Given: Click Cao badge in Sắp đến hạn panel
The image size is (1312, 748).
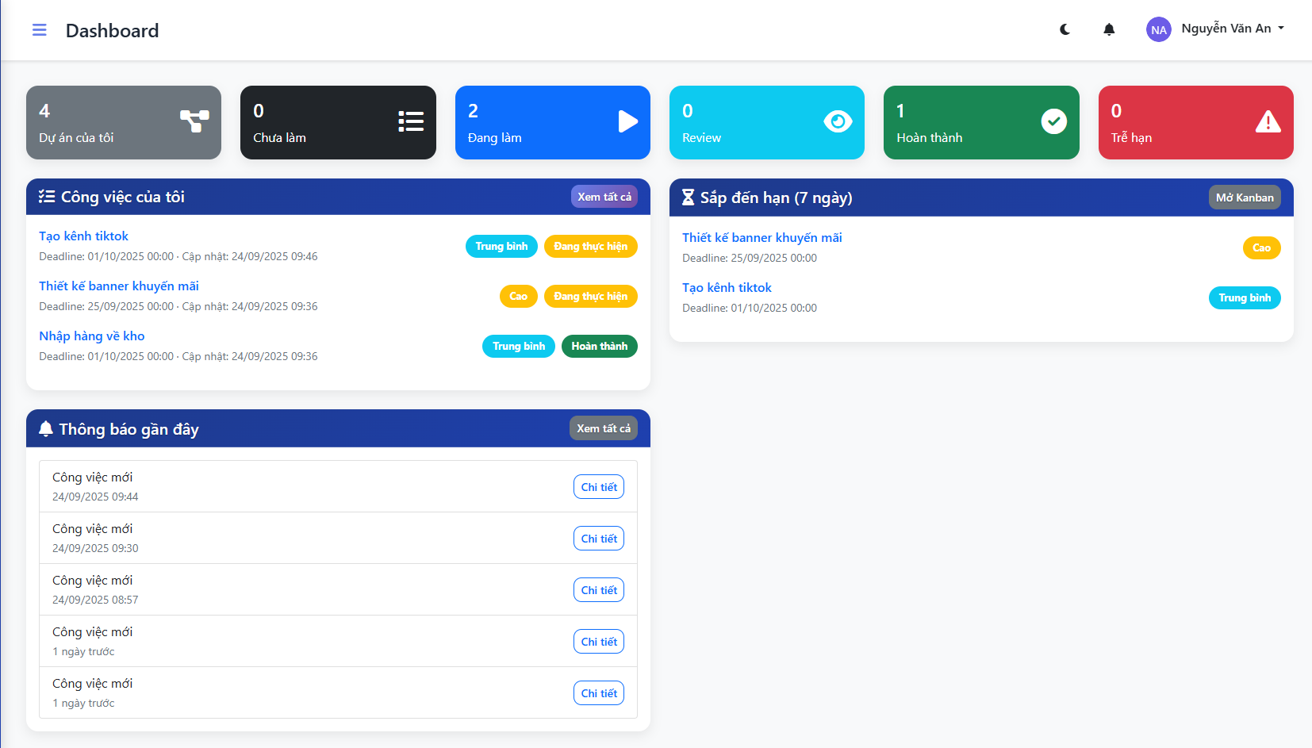Looking at the screenshot, I should pyautogui.click(x=1262, y=247).
